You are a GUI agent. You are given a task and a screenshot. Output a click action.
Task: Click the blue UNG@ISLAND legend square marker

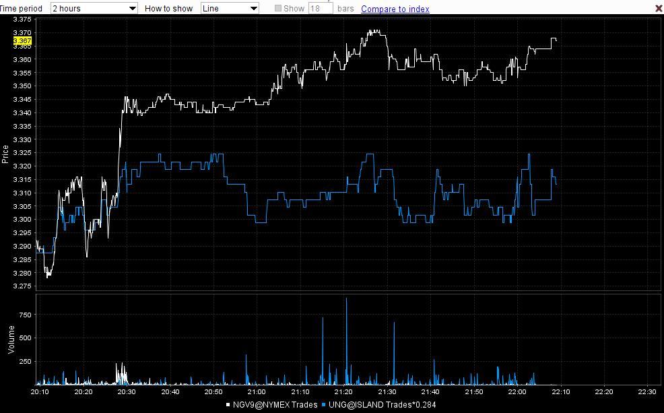pyautogui.click(x=324, y=404)
